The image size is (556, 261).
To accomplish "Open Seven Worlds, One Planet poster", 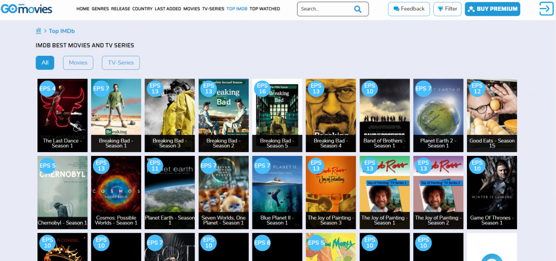I will (223, 192).
